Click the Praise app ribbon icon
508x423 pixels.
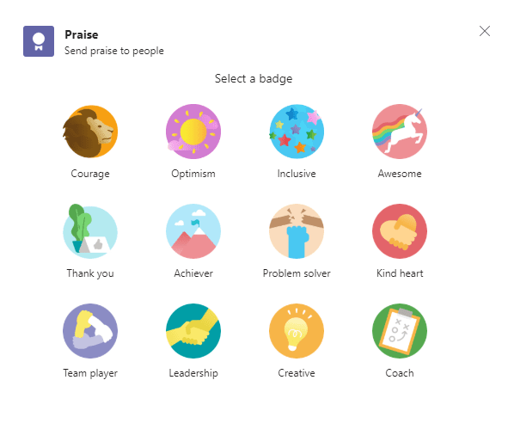coord(39,41)
